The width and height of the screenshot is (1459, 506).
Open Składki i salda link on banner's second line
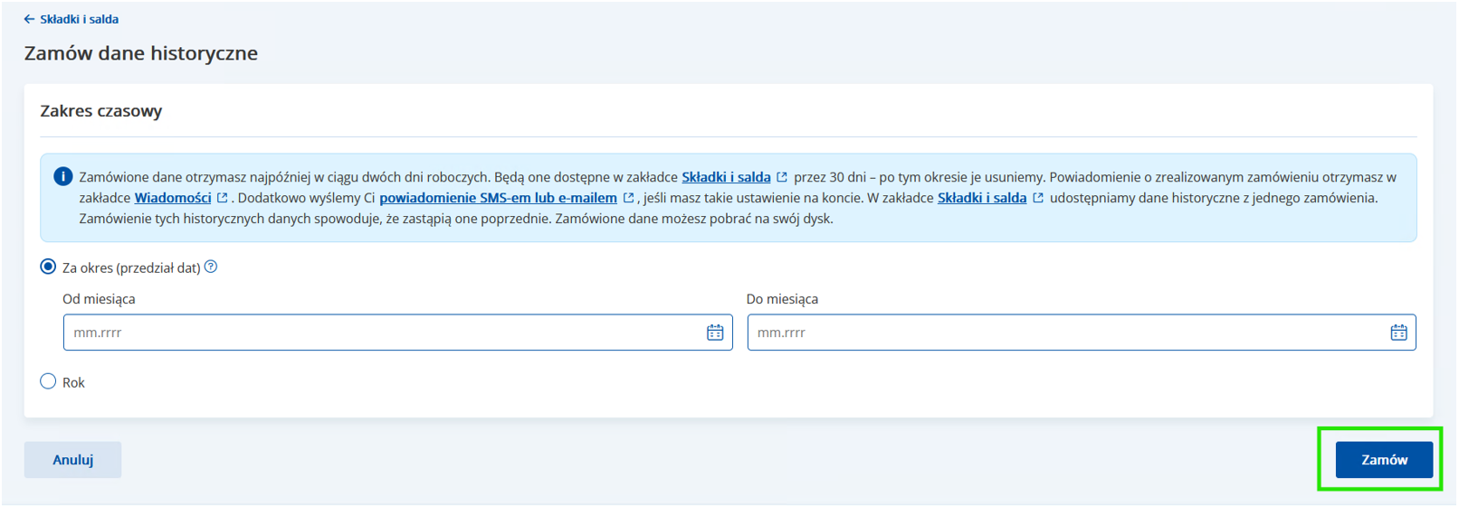[x=981, y=198]
